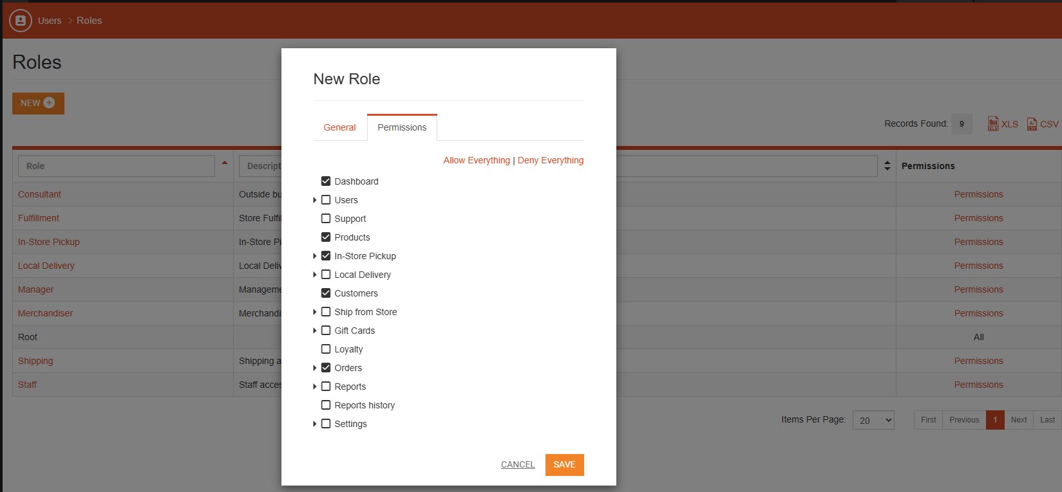
Task: Select the Permissions tab
Action: (x=402, y=127)
